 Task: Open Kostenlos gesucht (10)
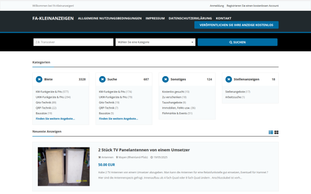click(176, 92)
